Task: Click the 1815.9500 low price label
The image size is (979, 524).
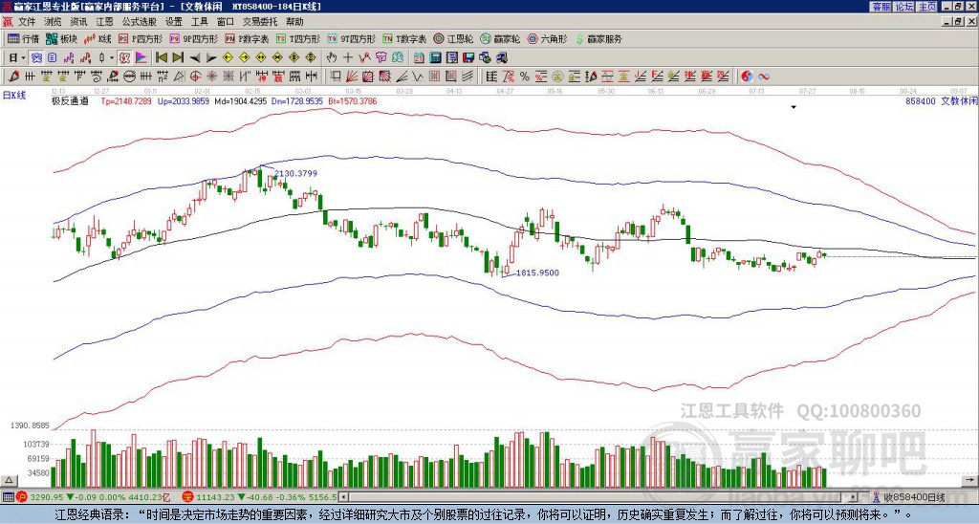Action: click(537, 273)
